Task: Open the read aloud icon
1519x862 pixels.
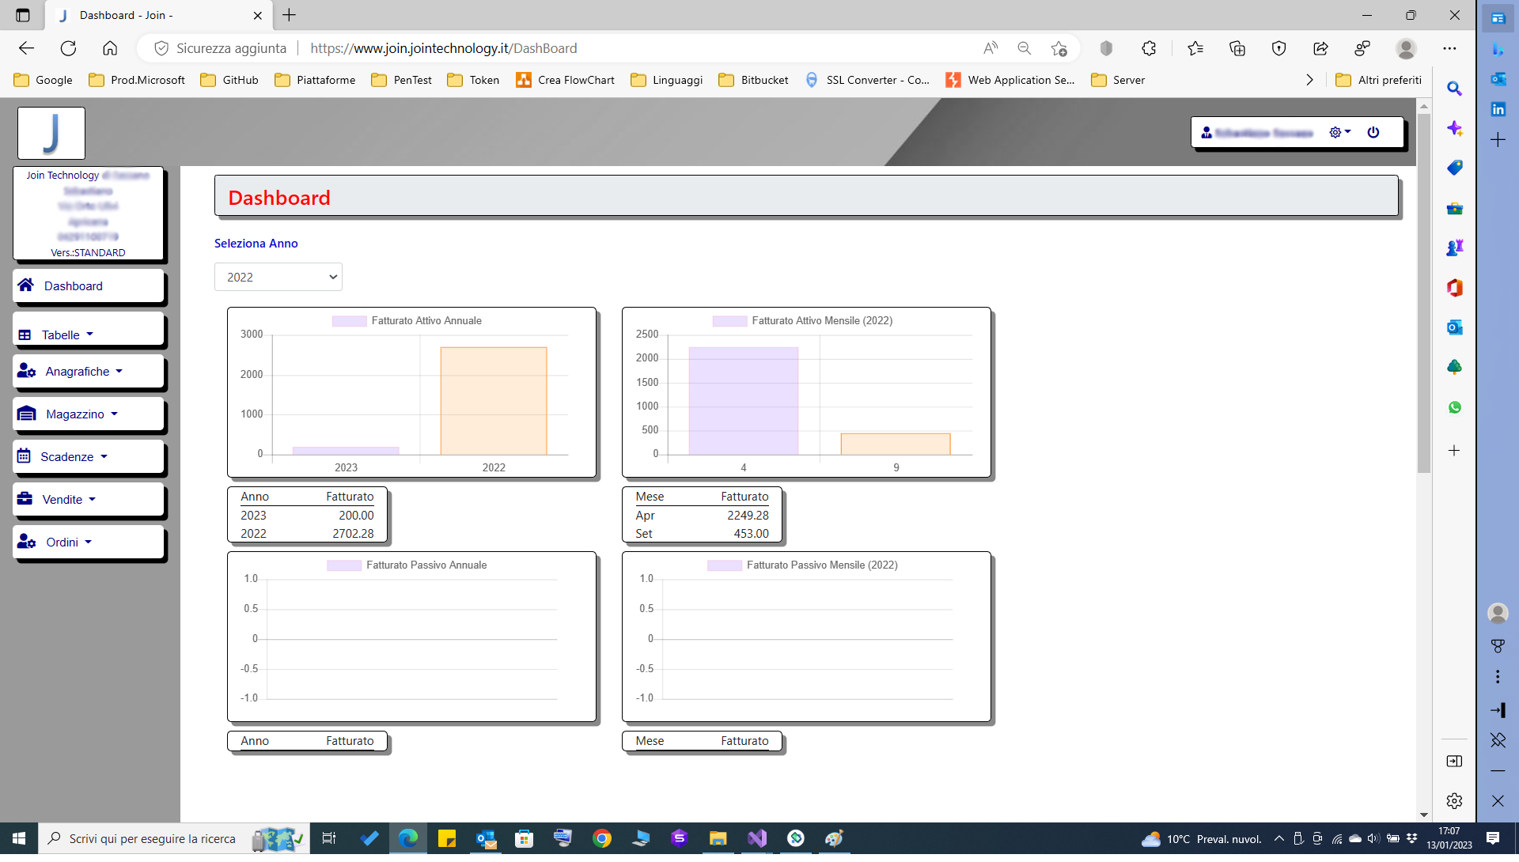Action: point(990,48)
